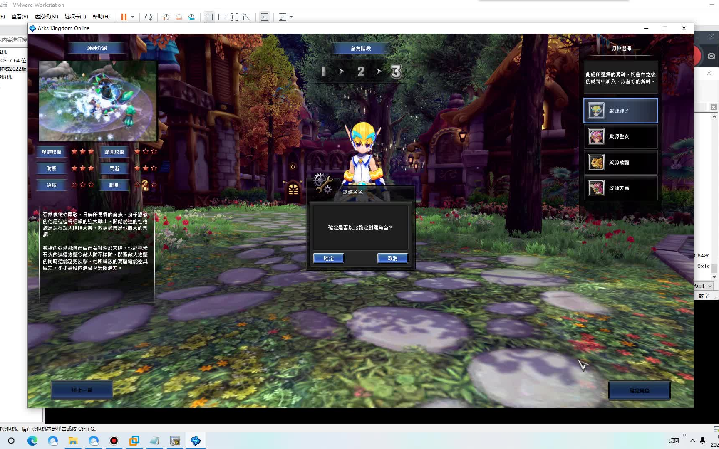The width and height of the screenshot is (719, 449).
Task: Click the Arks Kingdom Online window icon
Action: coord(32,28)
